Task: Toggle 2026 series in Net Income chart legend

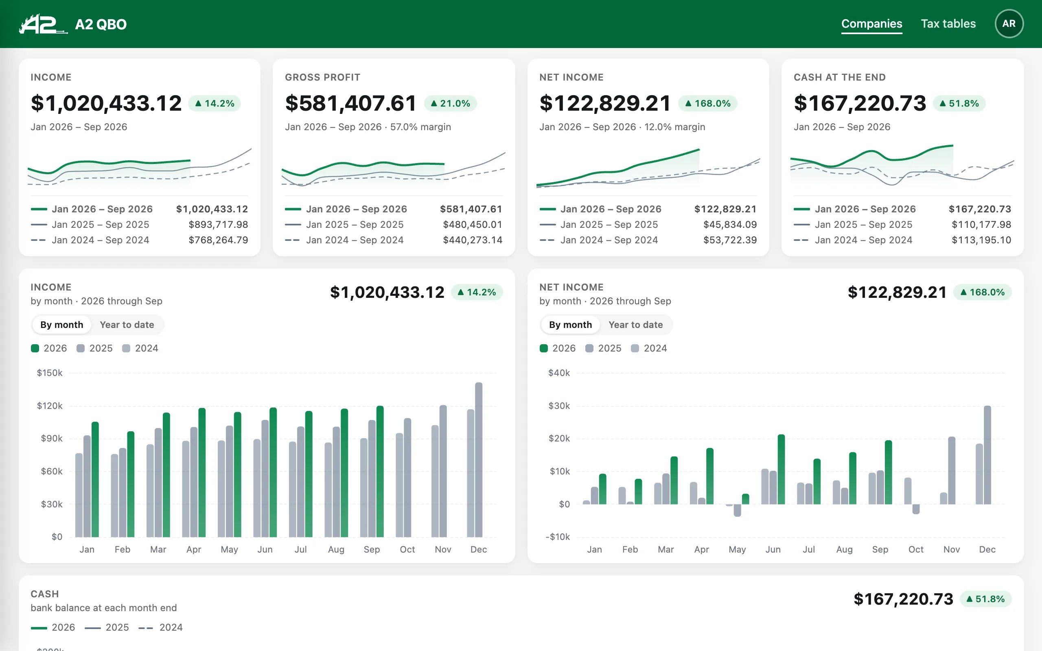Action: tap(558, 348)
